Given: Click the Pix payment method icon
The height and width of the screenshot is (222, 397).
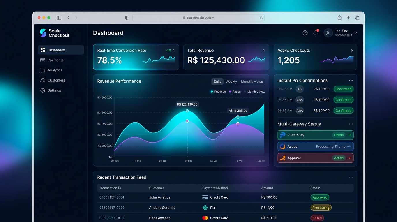Looking at the screenshot, I should click(x=205, y=208).
